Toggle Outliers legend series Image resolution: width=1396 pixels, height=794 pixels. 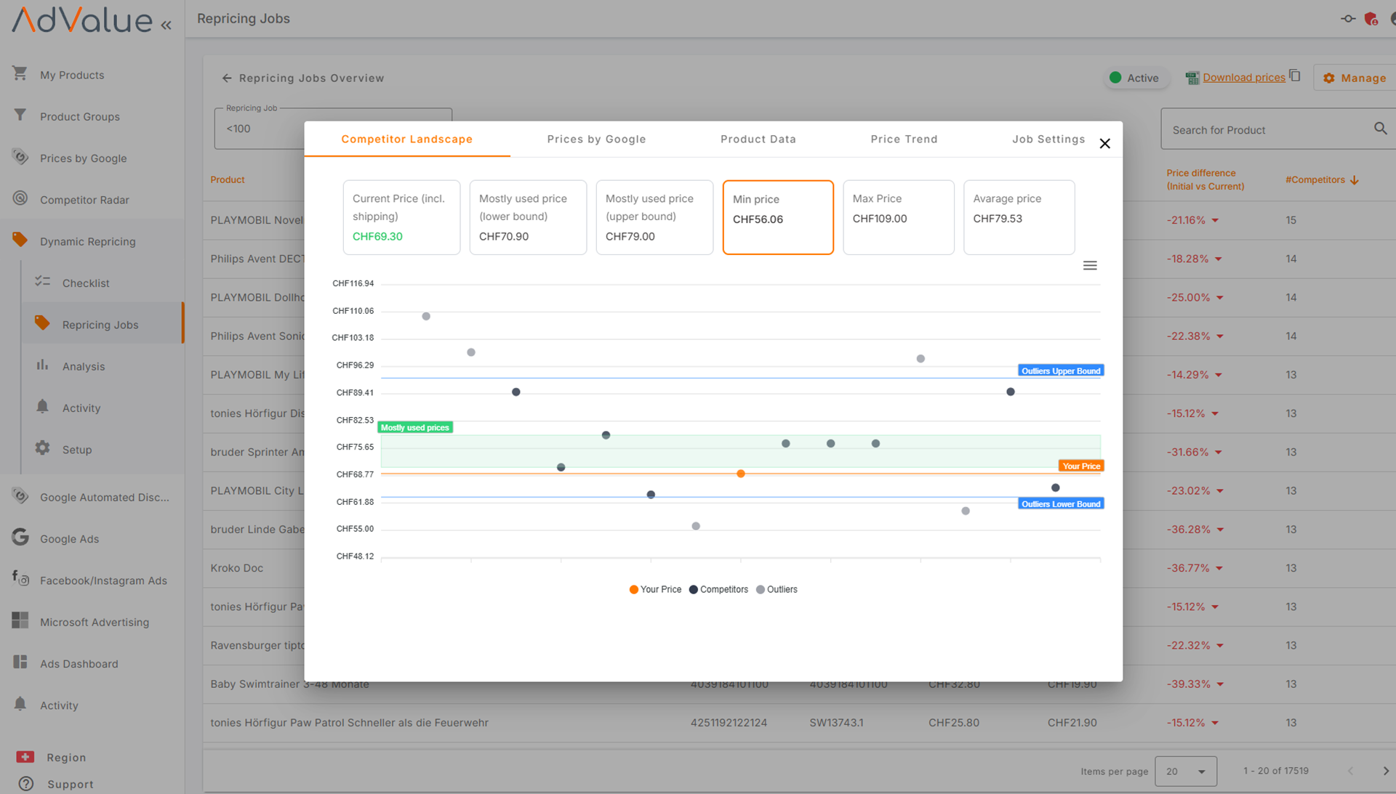pos(777,590)
